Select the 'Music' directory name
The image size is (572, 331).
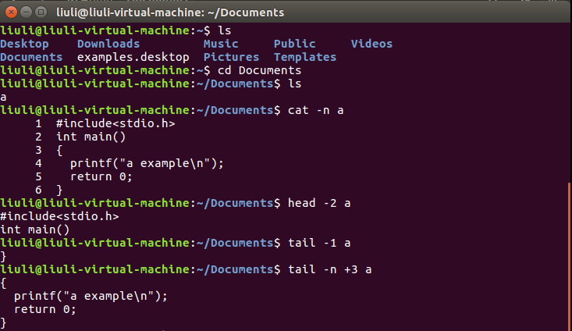(x=221, y=44)
